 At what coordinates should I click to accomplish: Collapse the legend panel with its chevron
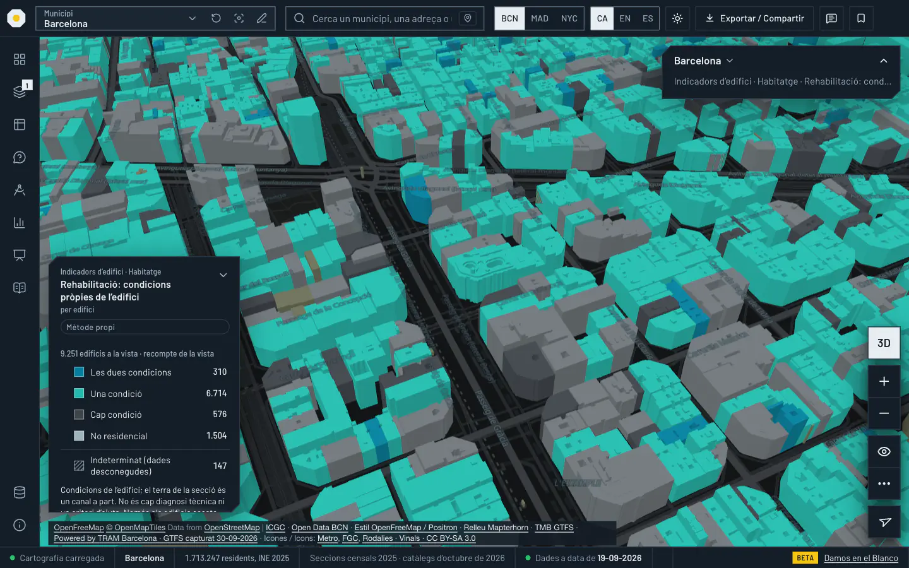223,275
